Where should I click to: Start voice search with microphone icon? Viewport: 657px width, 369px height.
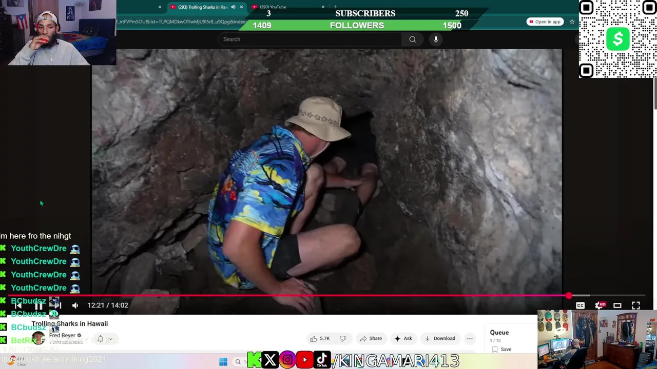(436, 39)
